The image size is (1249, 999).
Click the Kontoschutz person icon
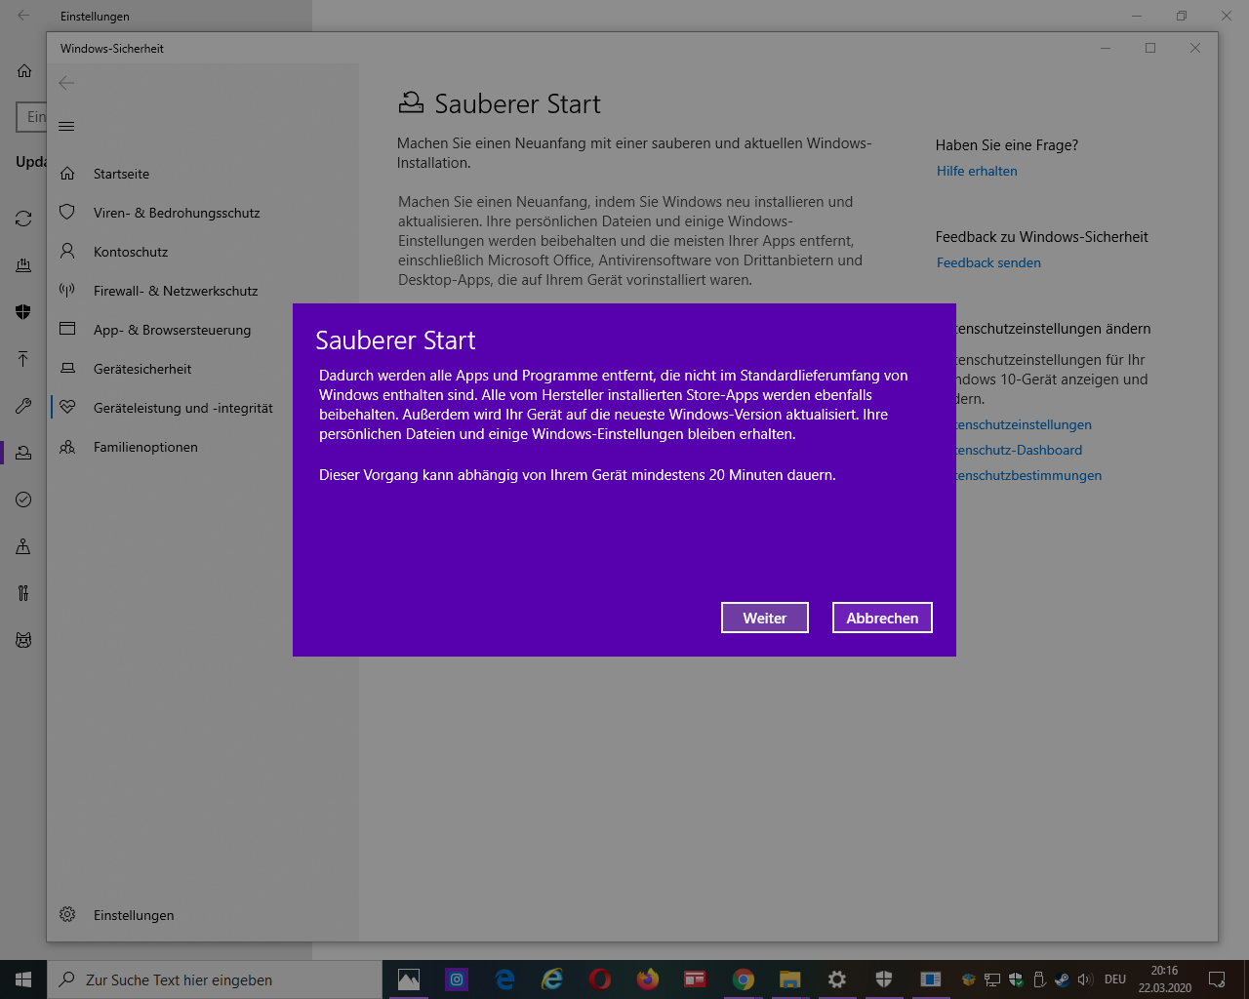(67, 251)
